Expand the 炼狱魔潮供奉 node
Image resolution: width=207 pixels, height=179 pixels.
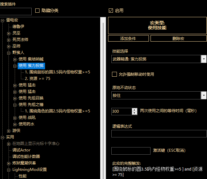click(9, 163)
